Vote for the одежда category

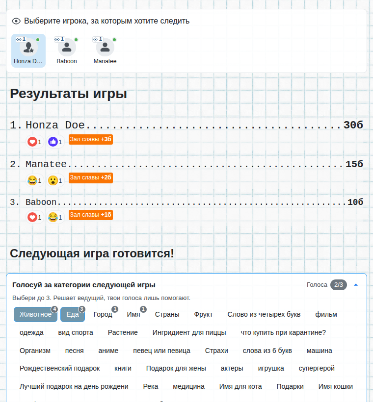click(31, 332)
